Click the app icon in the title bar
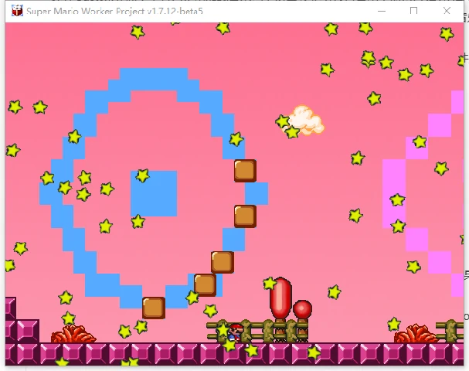 tap(17, 11)
